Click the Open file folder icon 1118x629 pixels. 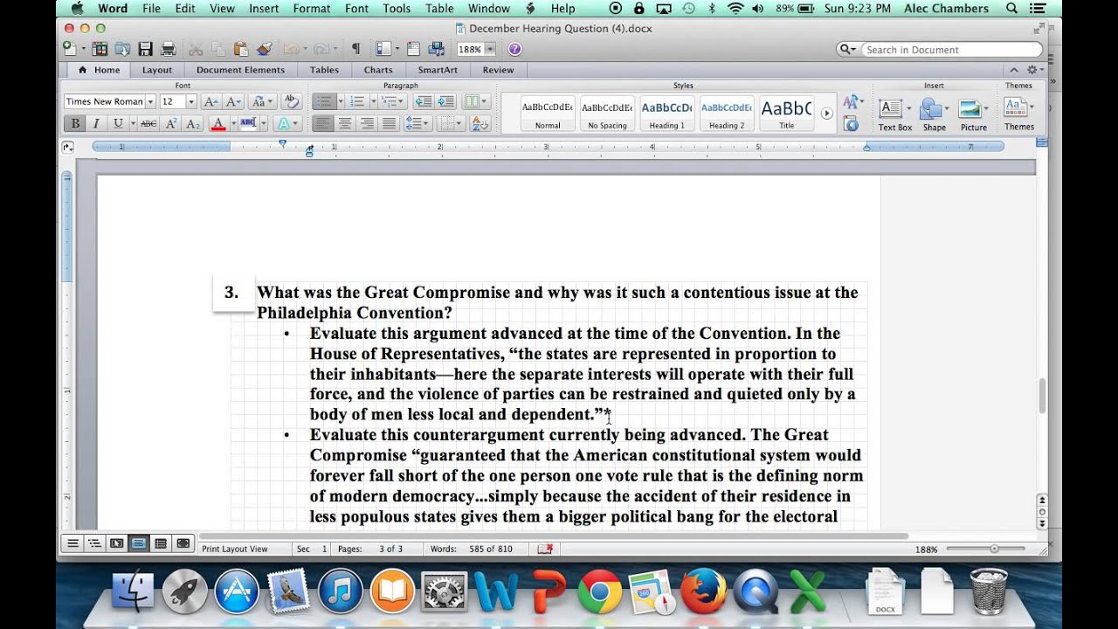click(x=123, y=49)
